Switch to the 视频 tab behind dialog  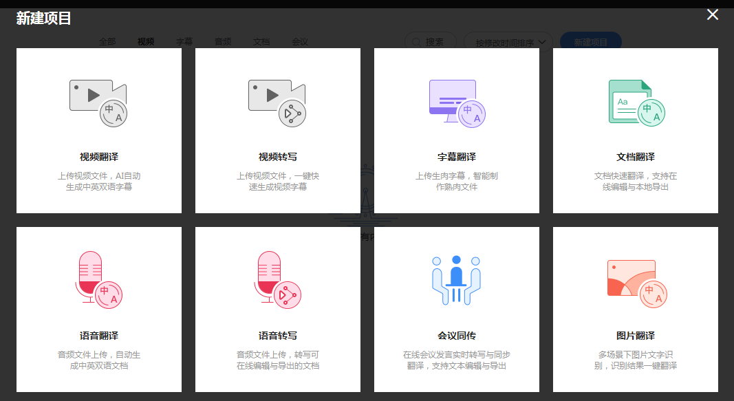coord(146,42)
